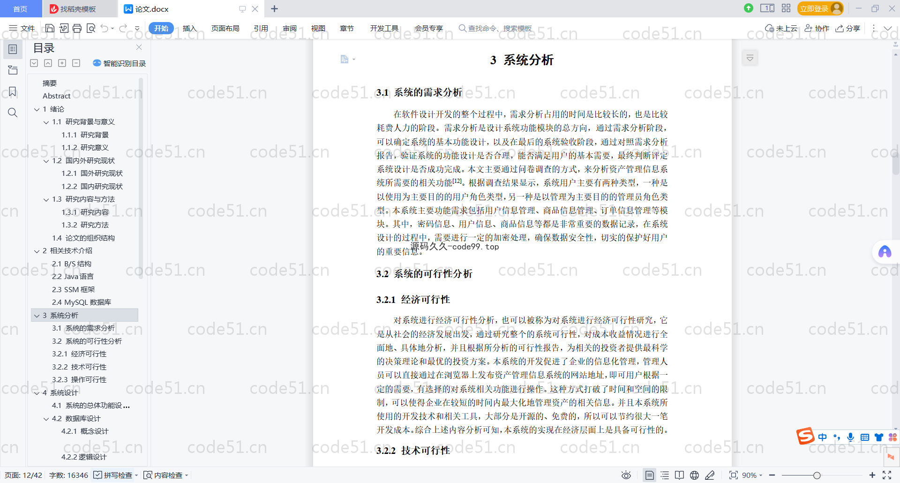Viewport: 900px width, 483px height.
Task: Click the print icon in toolbar
Action: coord(77,28)
